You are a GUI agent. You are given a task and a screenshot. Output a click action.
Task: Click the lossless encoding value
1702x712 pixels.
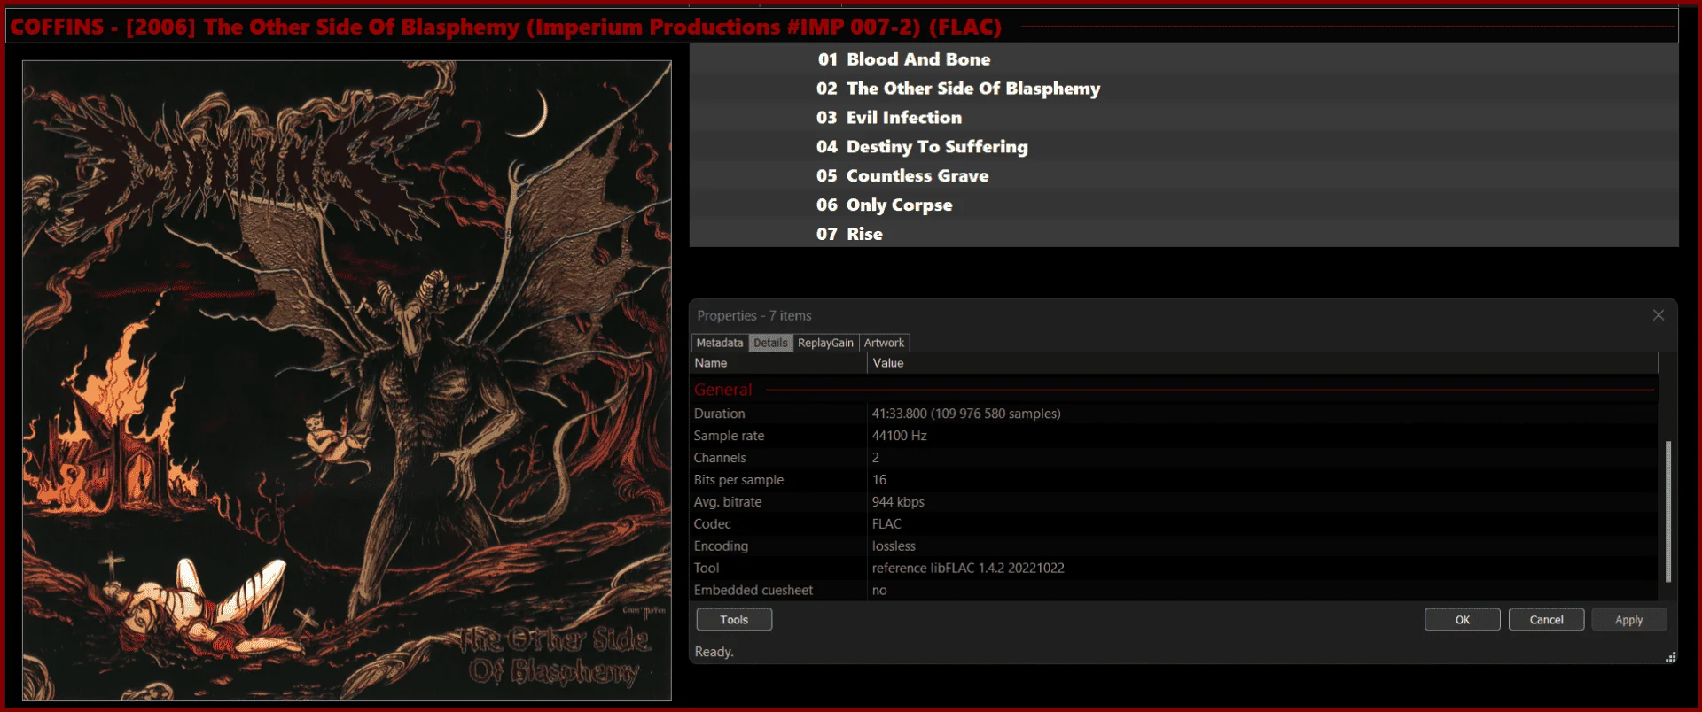894,546
